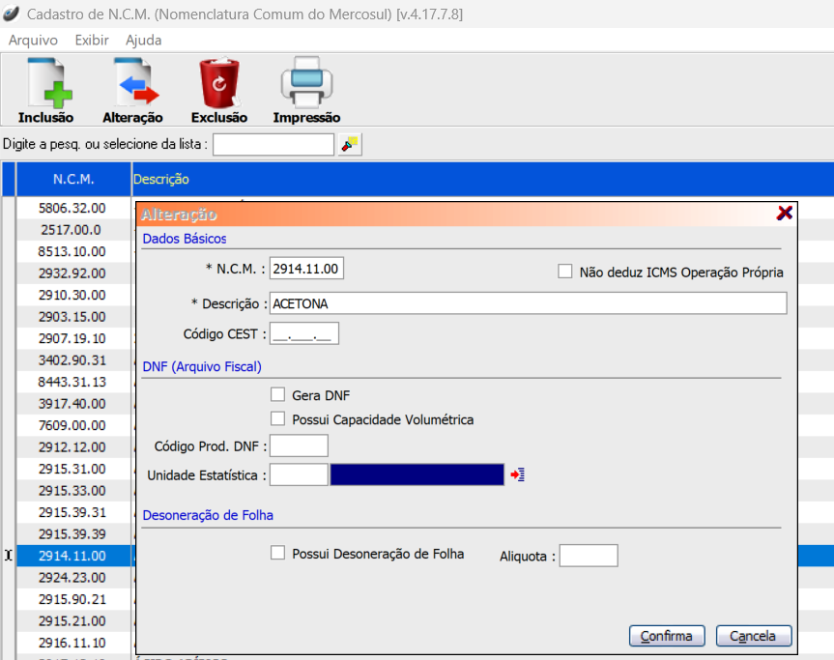Screen dimensions: 834x660
Task: Open the Exibir menu
Action: click(x=92, y=40)
